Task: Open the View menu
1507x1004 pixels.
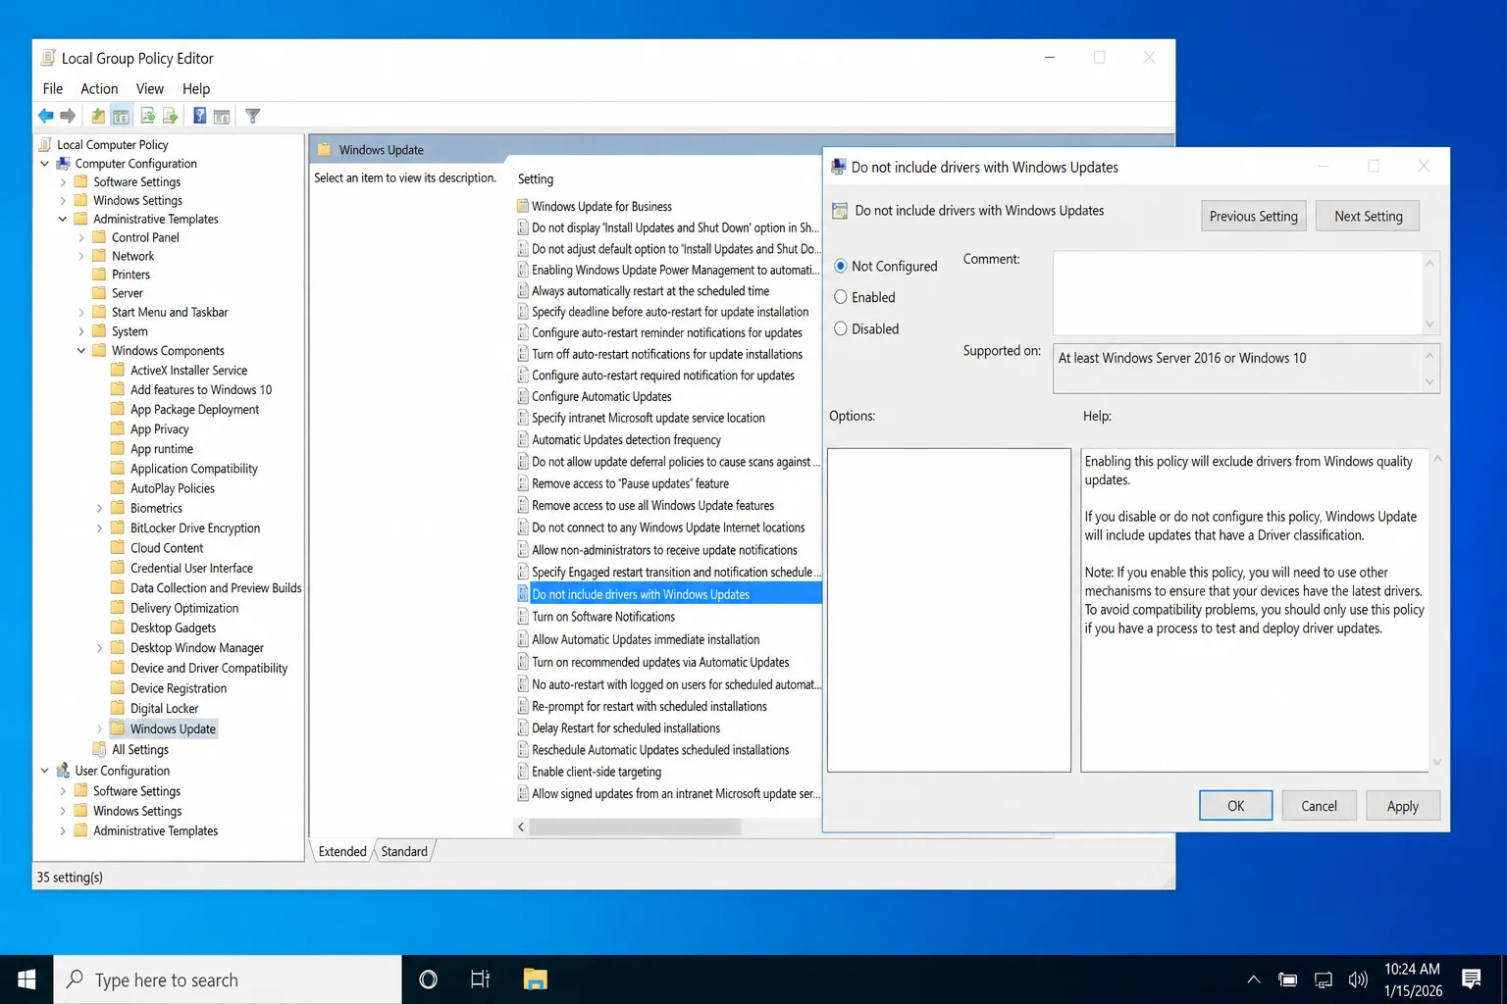Action: pos(150,88)
